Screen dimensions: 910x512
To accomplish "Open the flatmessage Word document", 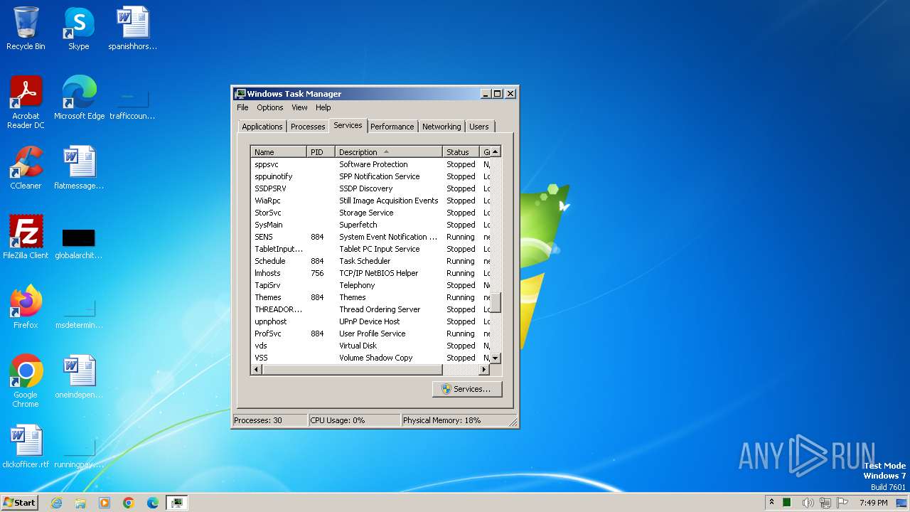I will [x=79, y=168].
